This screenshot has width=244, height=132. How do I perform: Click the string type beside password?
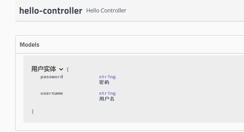point(107,77)
